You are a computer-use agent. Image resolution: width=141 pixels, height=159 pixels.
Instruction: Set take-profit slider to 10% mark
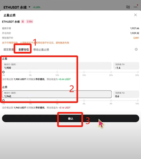coord(57,72)
